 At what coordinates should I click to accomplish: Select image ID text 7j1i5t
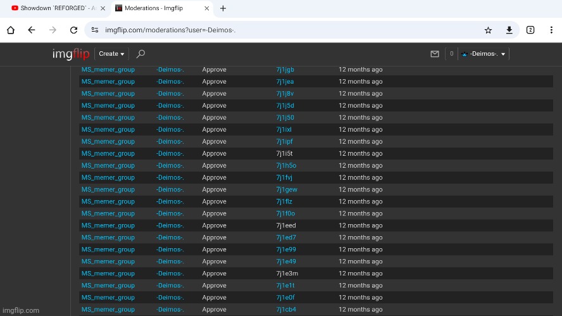point(284,153)
